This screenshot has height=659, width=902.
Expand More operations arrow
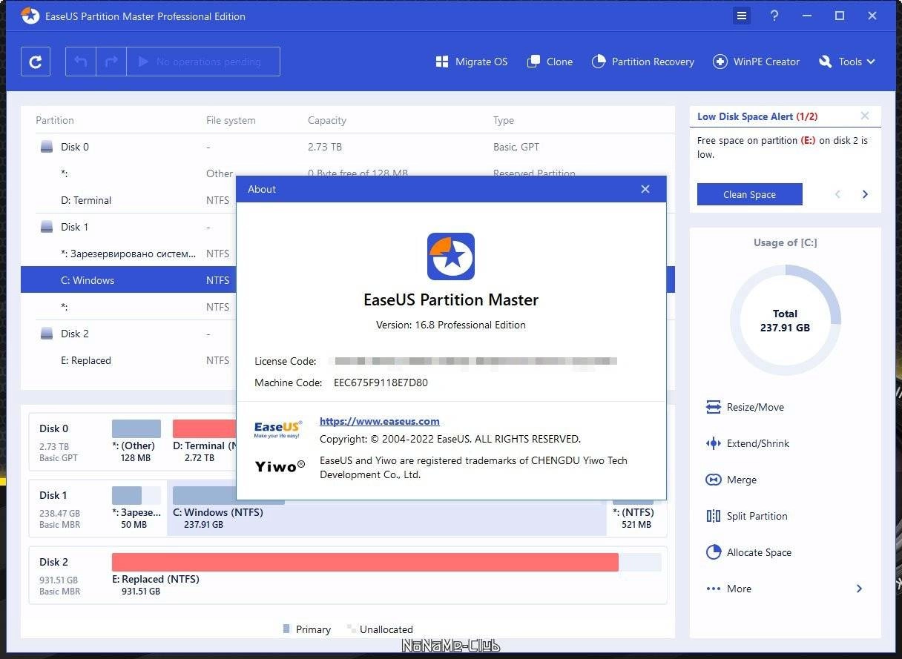(x=860, y=589)
